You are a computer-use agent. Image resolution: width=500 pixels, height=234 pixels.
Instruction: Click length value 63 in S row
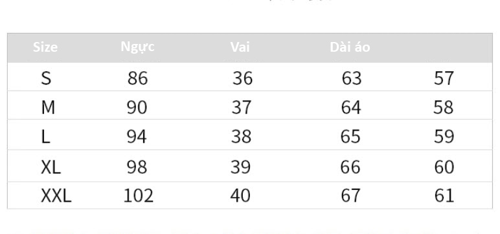tap(352, 78)
